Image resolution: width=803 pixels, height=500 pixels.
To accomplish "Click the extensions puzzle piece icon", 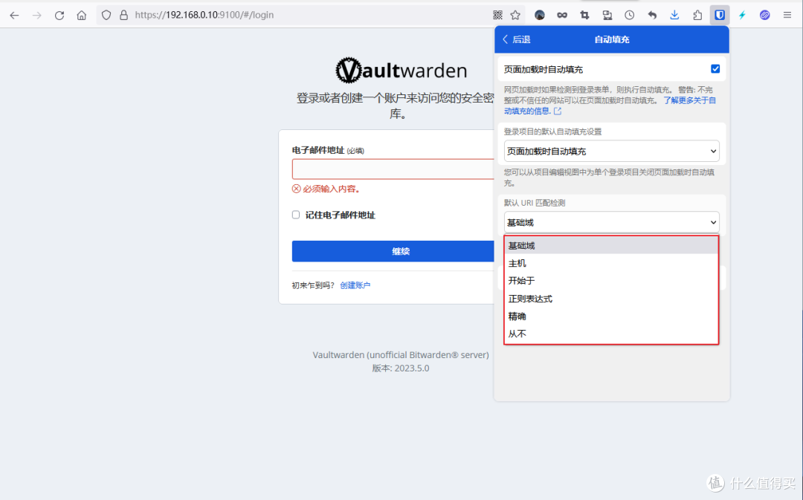I will [697, 15].
